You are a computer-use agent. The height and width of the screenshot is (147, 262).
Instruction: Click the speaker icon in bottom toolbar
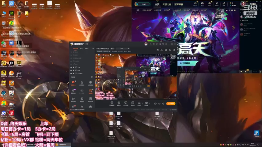(x=146, y=104)
